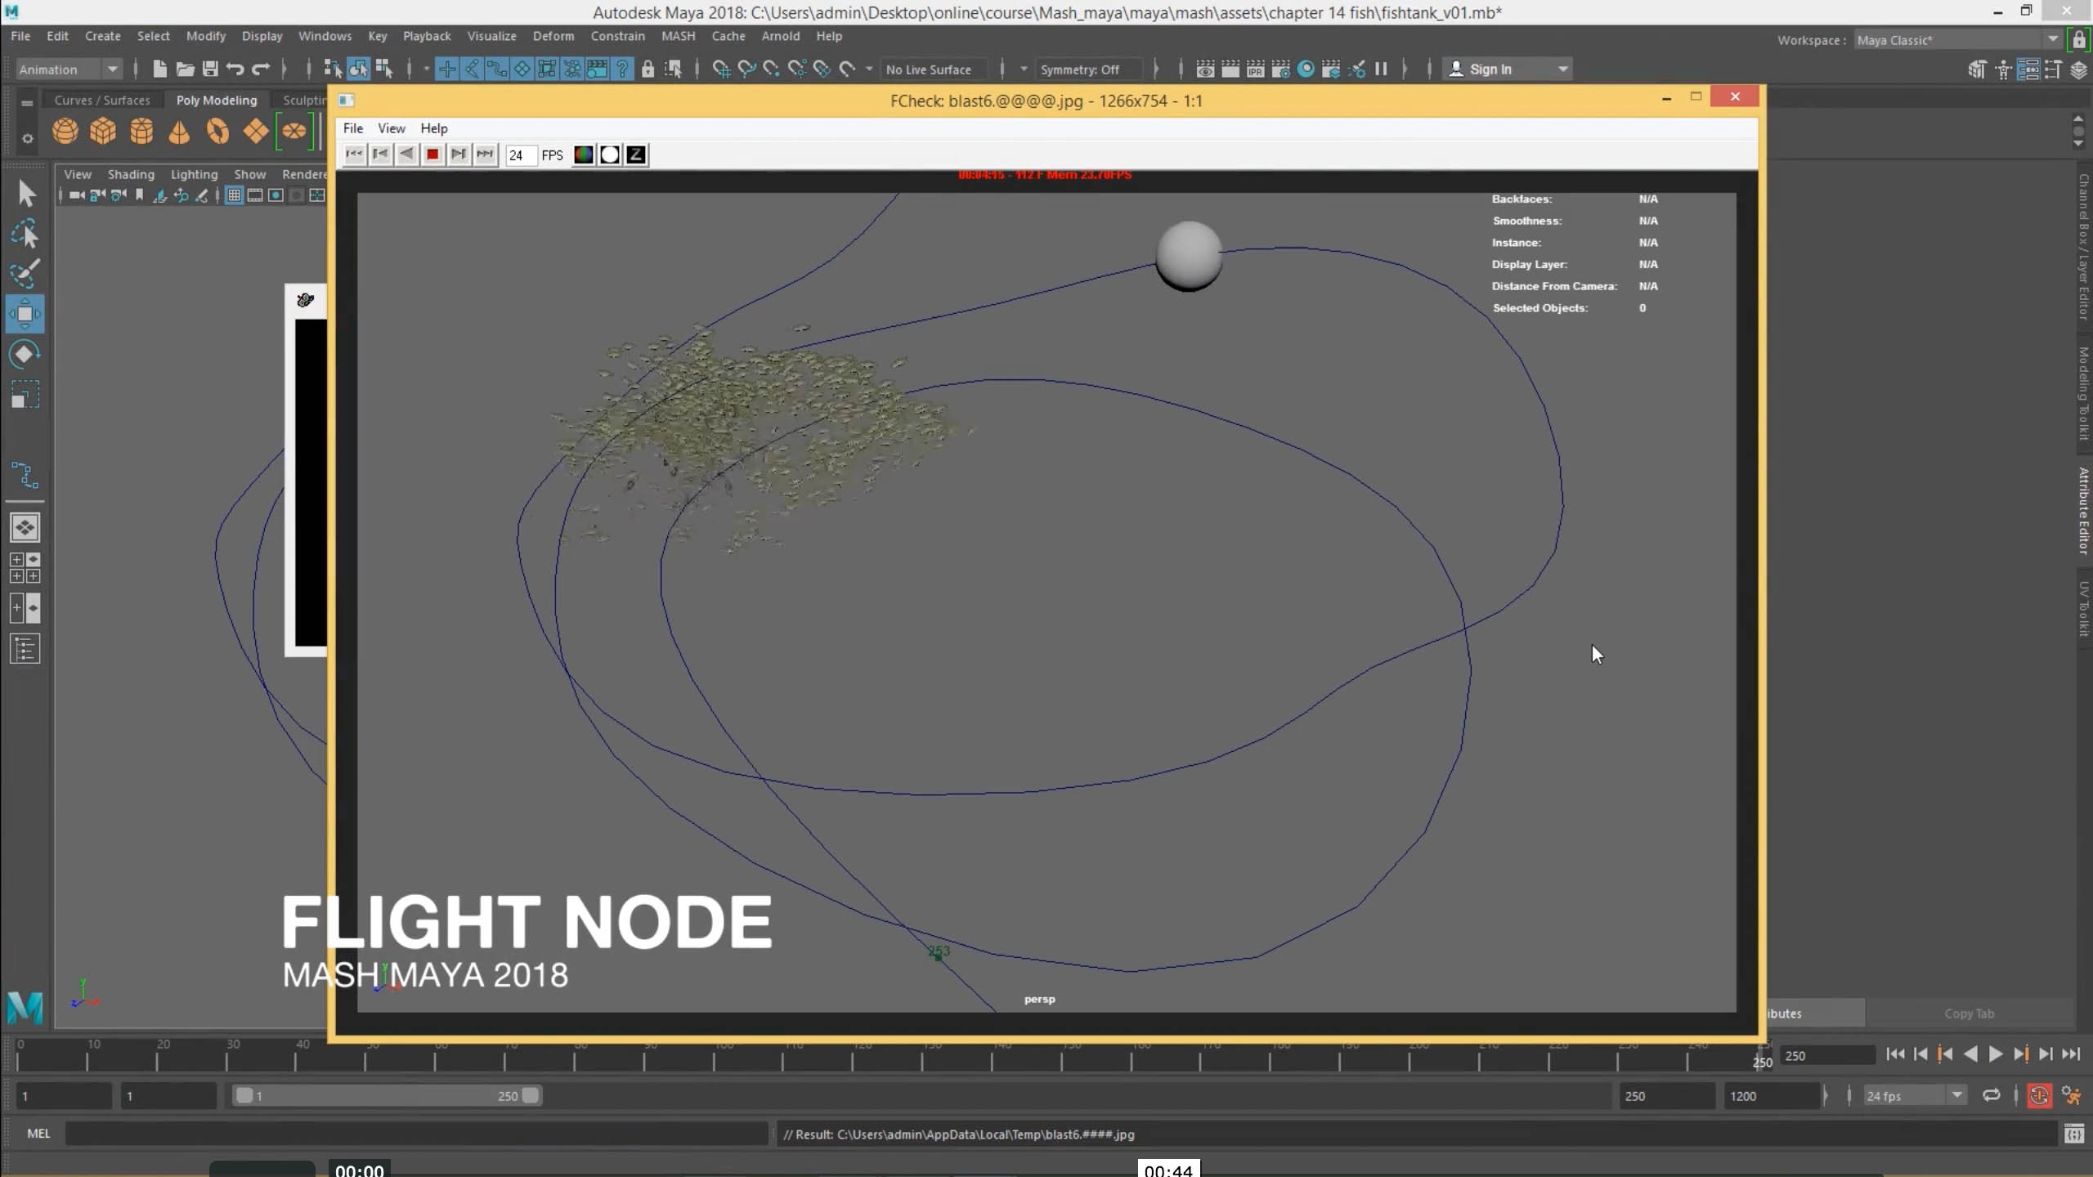This screenshot has width=2093, height=1177.
Task: Click the FCheck FPS input field
Action: (x=520, y=155)
